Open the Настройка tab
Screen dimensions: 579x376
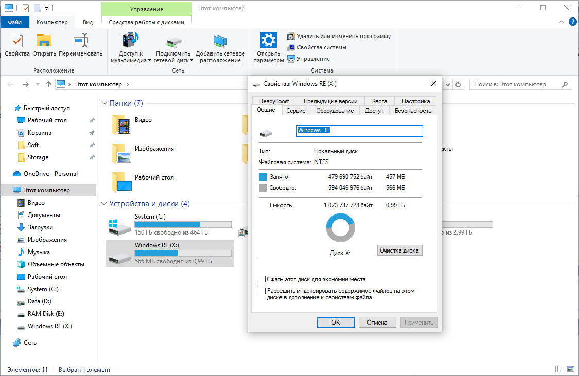click(416, 101)
